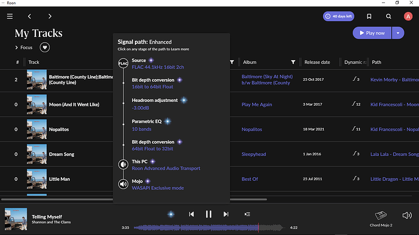Click the FLAC source icon
The image size is (419, 235).
[123, 63]
